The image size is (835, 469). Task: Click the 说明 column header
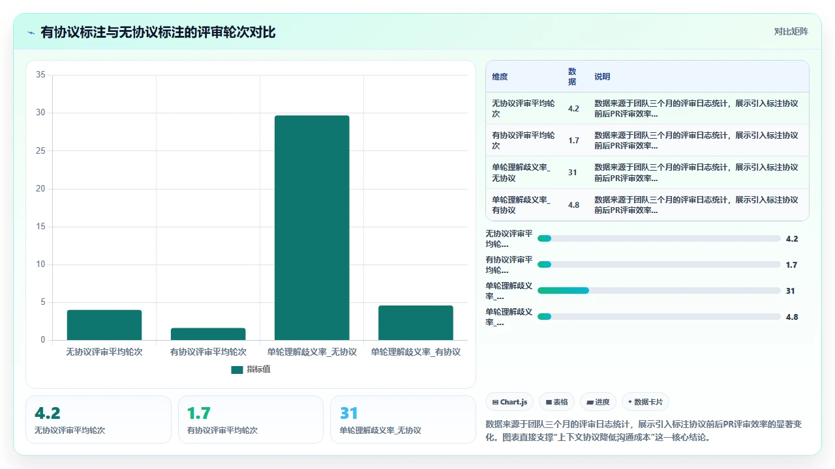pyautogui.click(x=602, y=77)
